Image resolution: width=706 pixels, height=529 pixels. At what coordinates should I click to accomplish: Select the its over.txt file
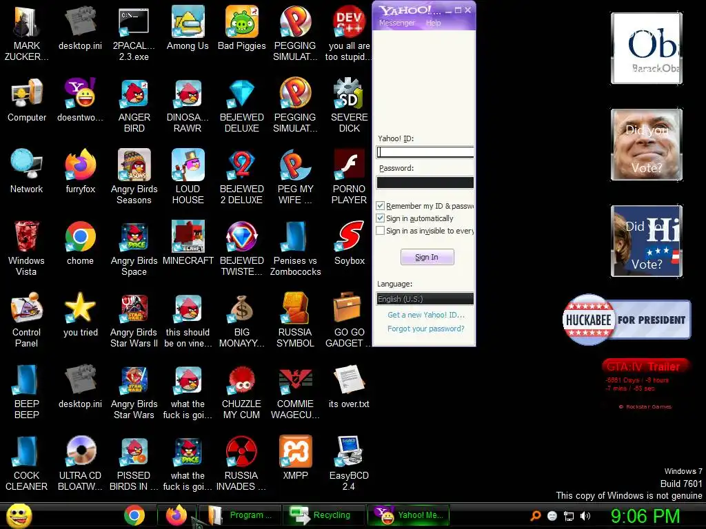point(350,386)
